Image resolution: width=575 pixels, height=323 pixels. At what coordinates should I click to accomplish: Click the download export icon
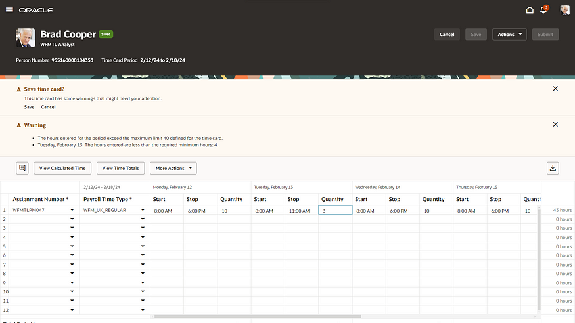[x=553, y=168]
